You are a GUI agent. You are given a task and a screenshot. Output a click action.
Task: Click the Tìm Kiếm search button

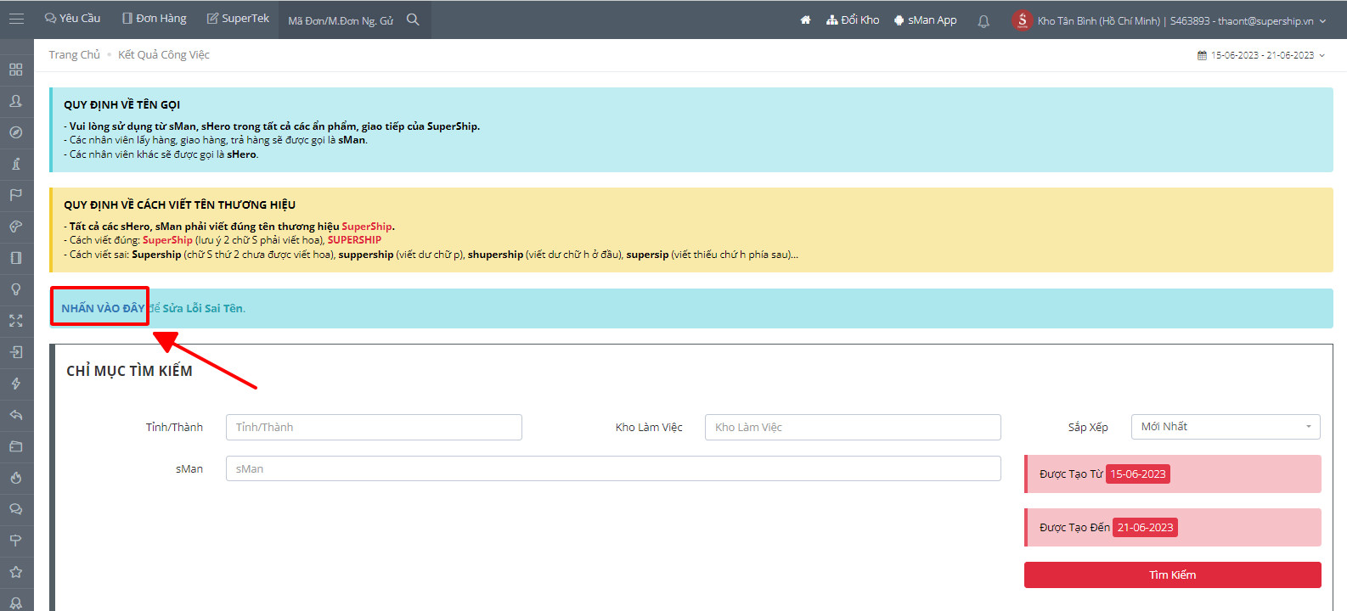coord(1173,575)
